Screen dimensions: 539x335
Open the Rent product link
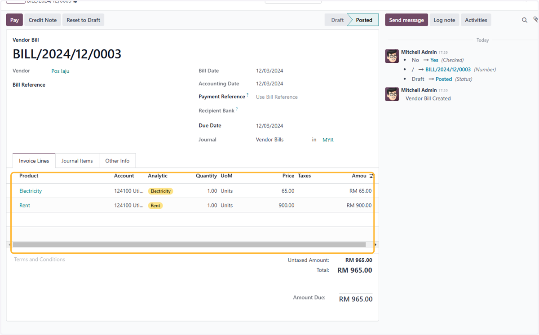coord(25,205)
